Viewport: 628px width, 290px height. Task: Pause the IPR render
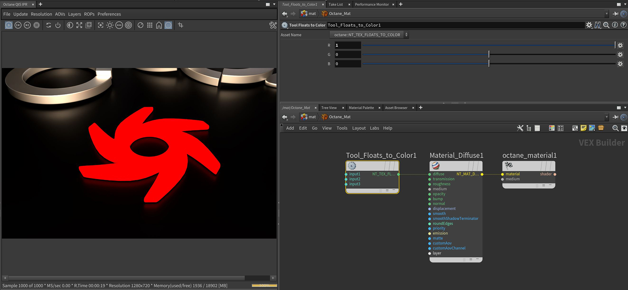(37, 25)
